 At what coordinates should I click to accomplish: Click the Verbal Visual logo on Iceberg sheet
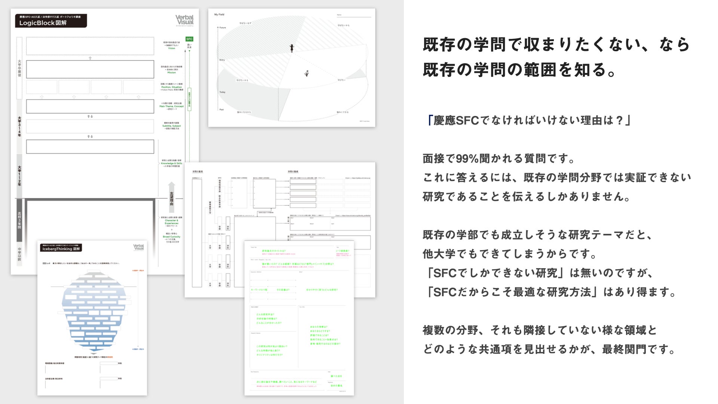[x=138, y=247]
